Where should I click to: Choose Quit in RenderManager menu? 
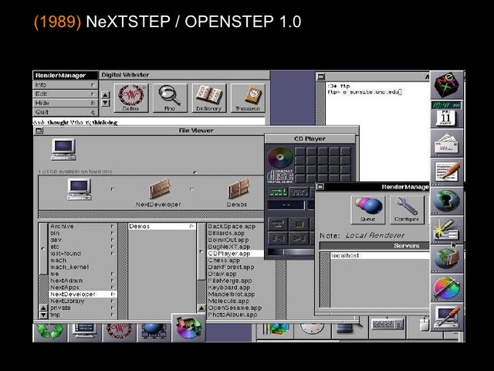point(66,112)
